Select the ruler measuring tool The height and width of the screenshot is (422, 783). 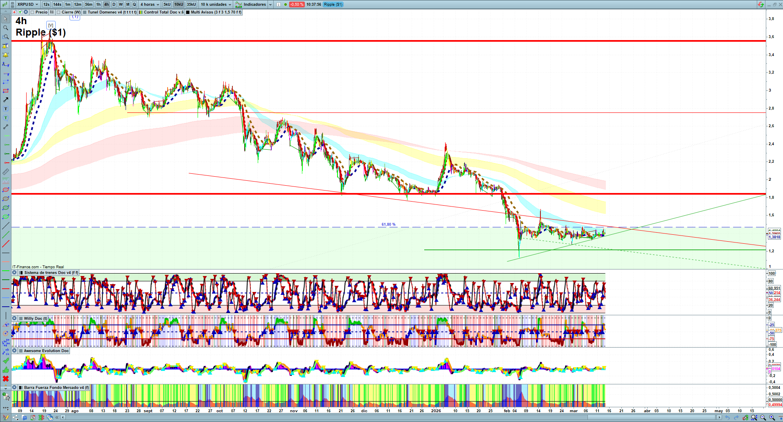[6, 172]
